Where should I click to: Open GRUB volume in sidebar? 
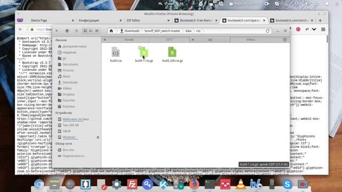pos(64,131)
